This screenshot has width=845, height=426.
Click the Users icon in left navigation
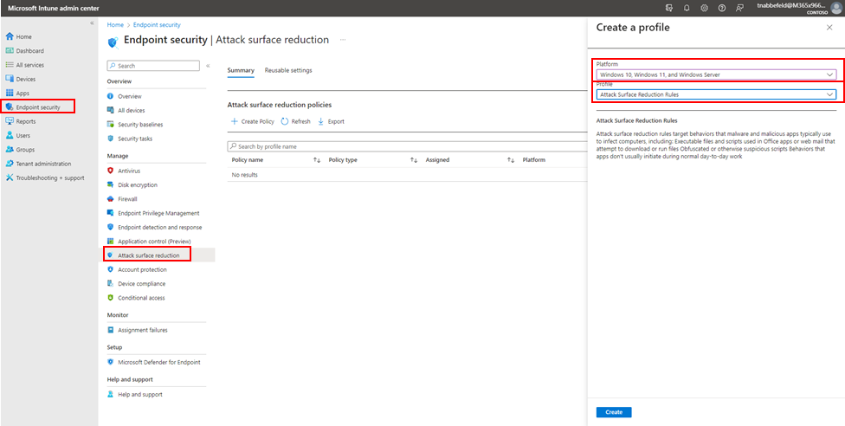coord(10,135)
